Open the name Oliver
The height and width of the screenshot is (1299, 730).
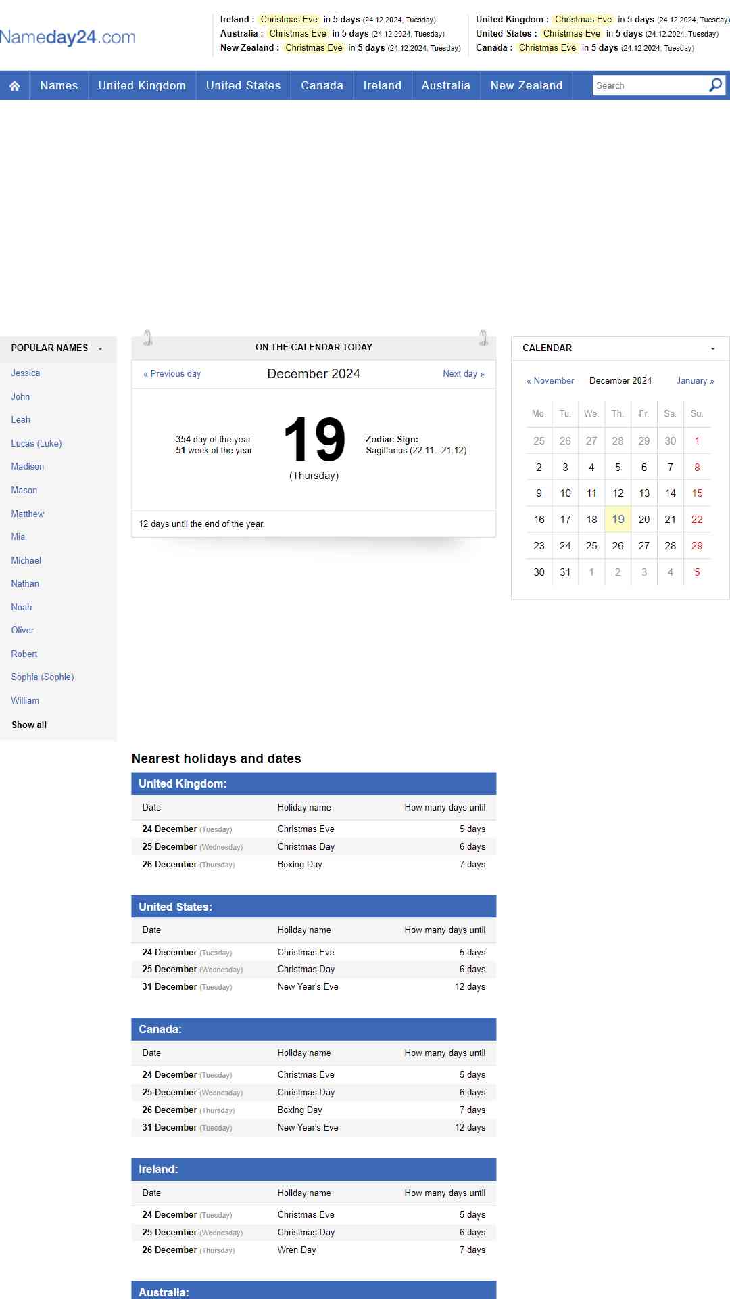point(22,631)
